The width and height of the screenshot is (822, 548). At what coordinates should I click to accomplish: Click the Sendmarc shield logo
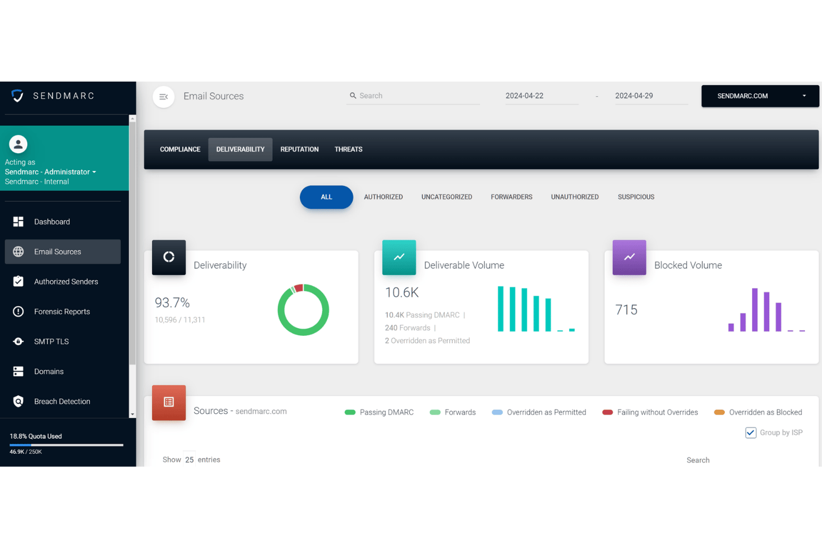coord(17,96)
